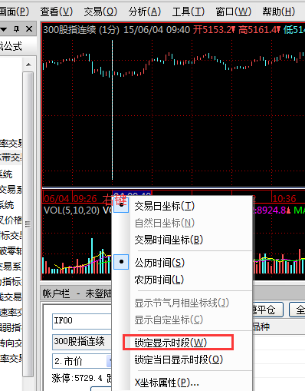Toggle 显示自定坐标(C)
The height and width of the screenshot is (391, 305).
pos(169,320)
